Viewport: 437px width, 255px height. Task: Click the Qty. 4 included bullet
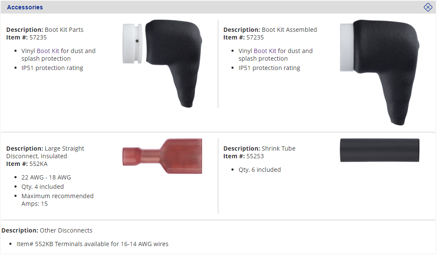click(x=42, y=187)
